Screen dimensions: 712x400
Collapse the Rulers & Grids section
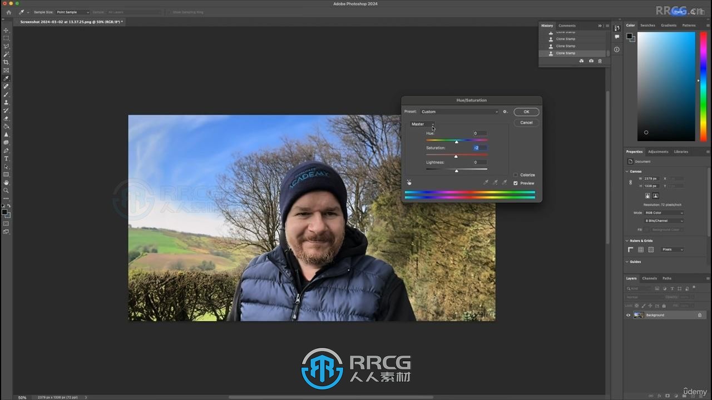[627, 241]
